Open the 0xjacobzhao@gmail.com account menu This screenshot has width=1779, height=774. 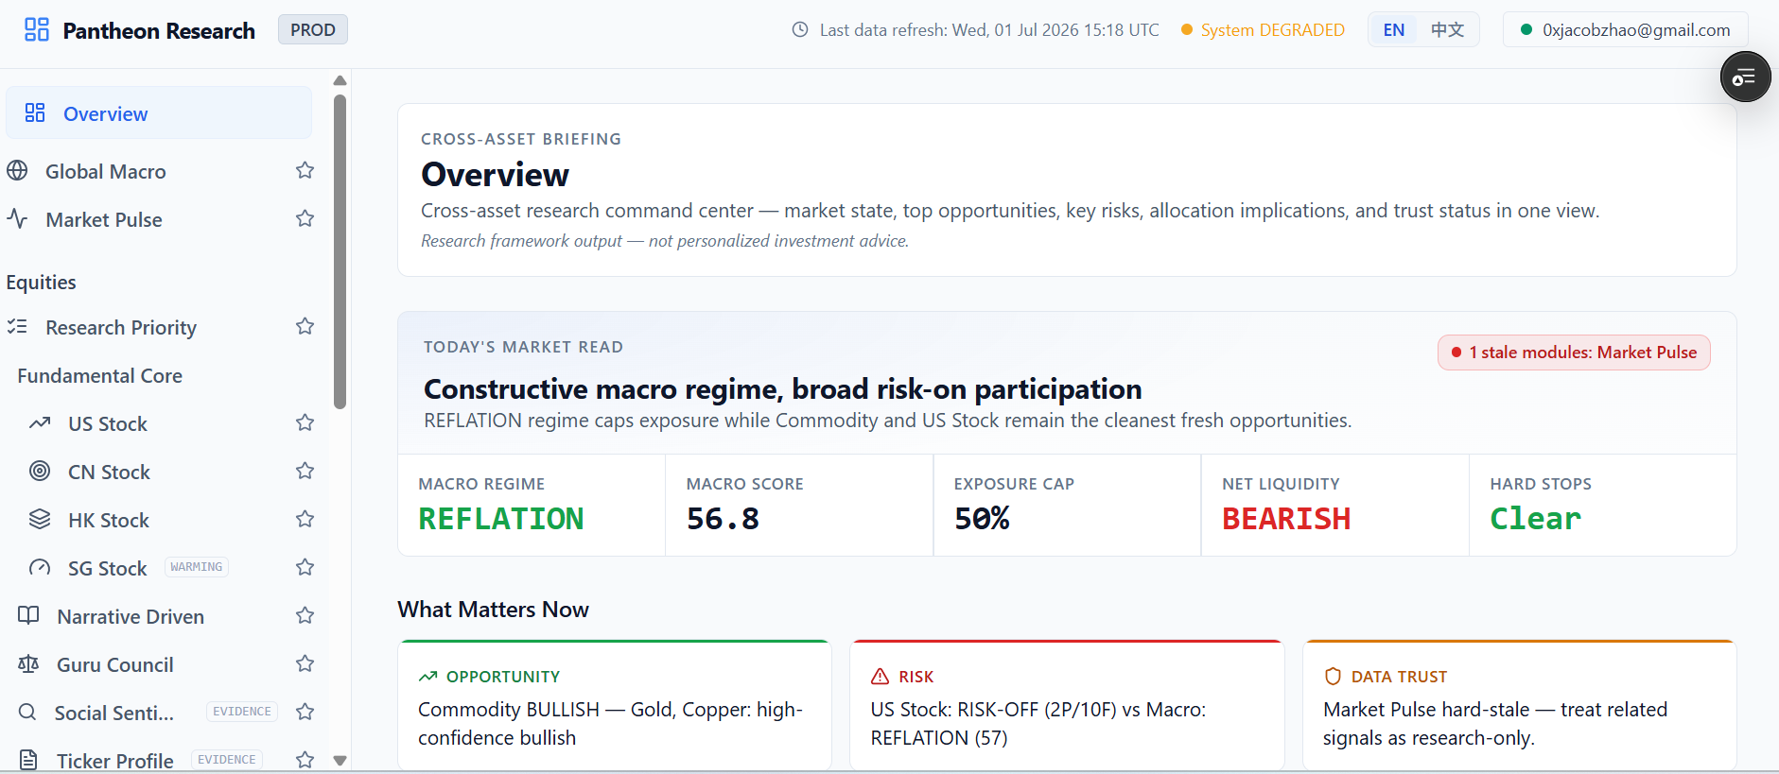coord(1625,29)
